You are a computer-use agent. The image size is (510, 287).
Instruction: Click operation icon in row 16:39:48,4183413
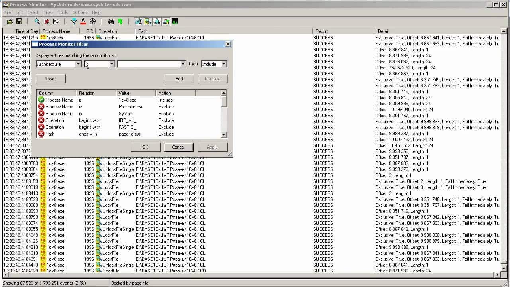[99, 193]
